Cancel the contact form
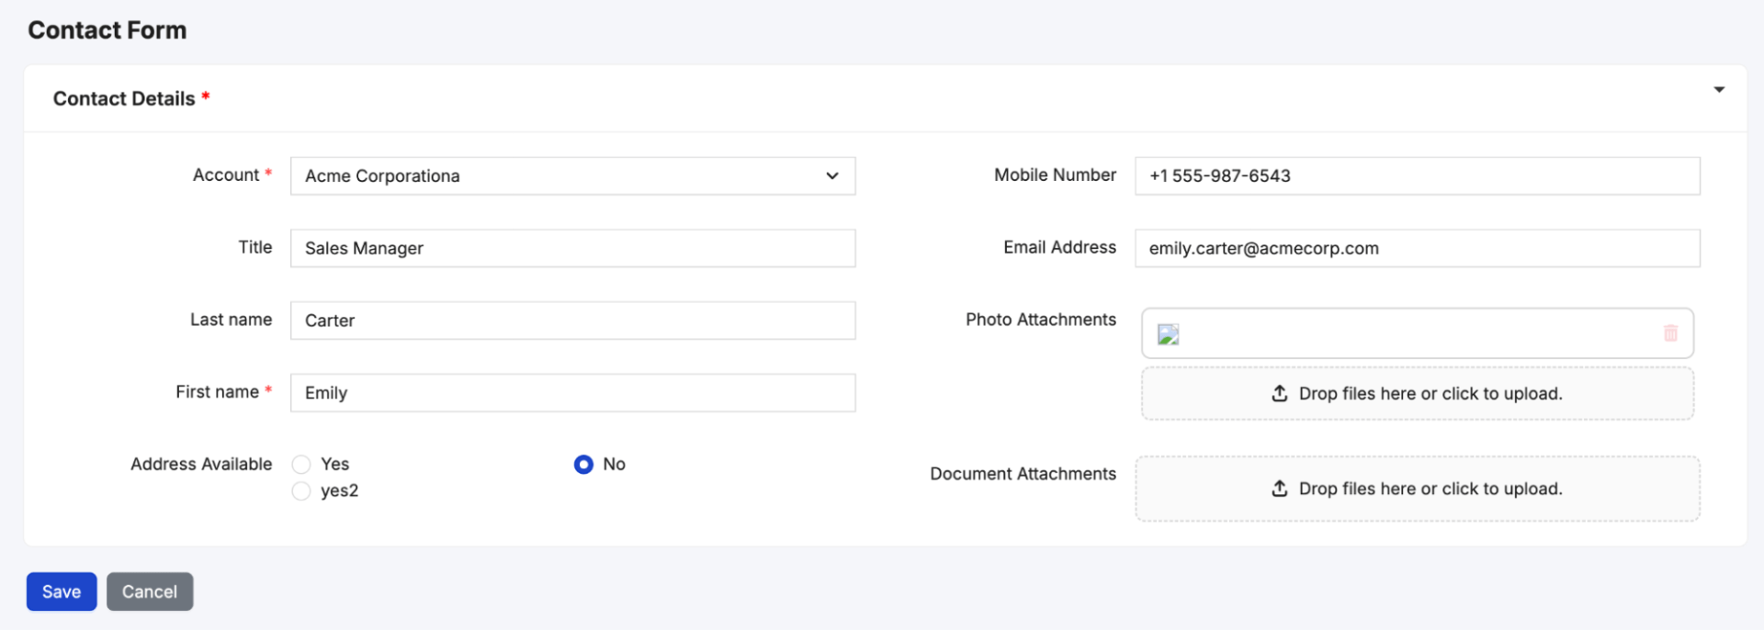The width and height of the screenshot is (1764, 631). pyautogui.click(x=150, y=592)
